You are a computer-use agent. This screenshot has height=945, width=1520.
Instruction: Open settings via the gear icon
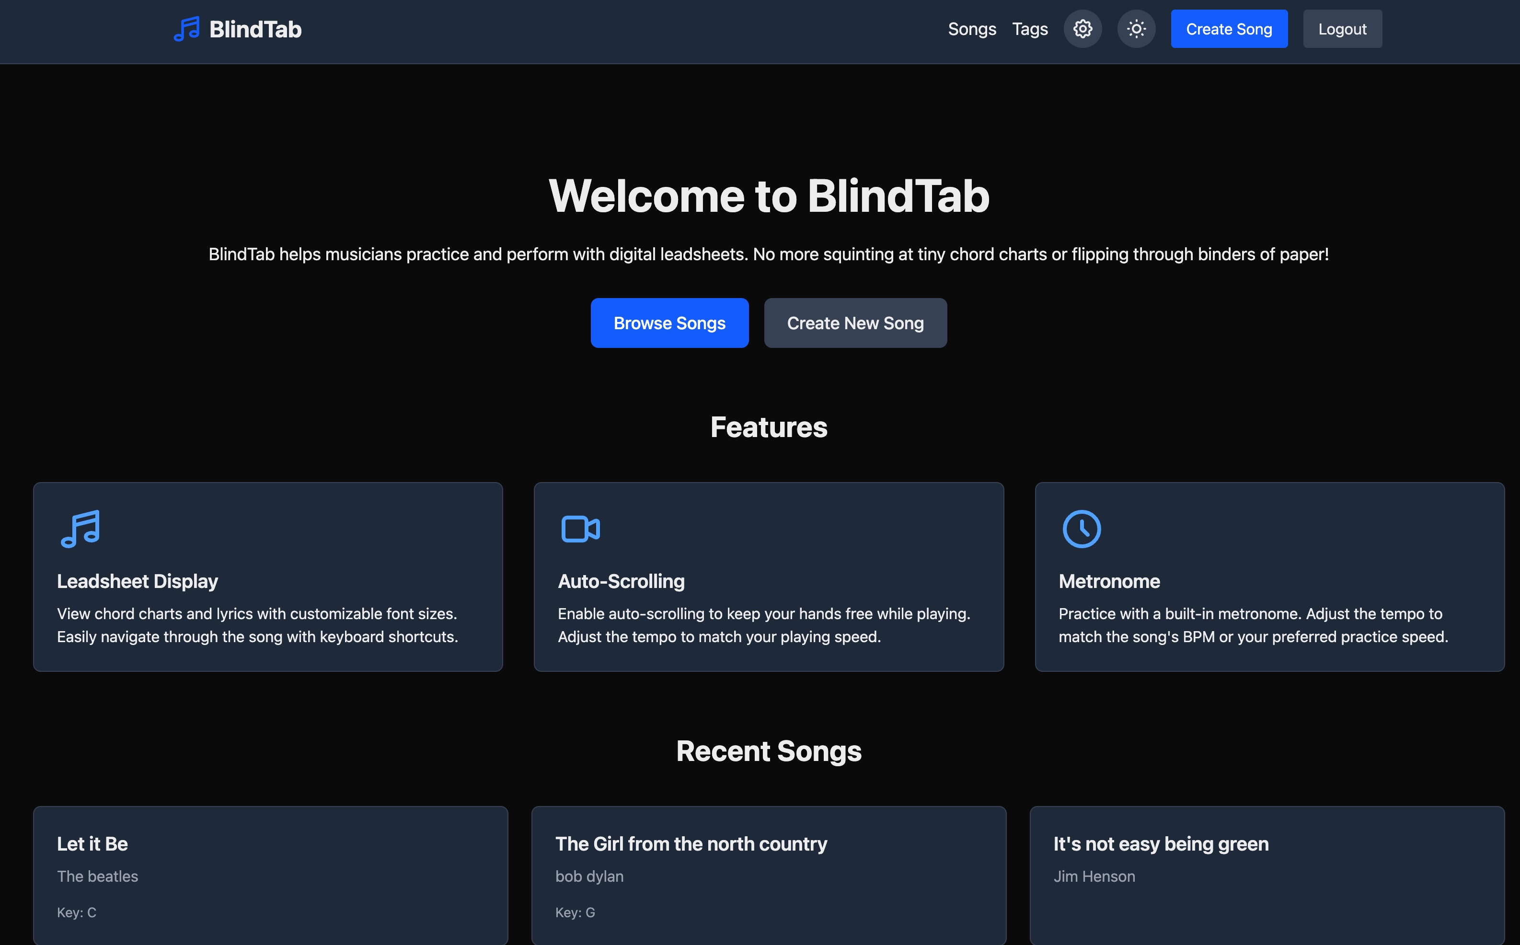click(1082, 29)
